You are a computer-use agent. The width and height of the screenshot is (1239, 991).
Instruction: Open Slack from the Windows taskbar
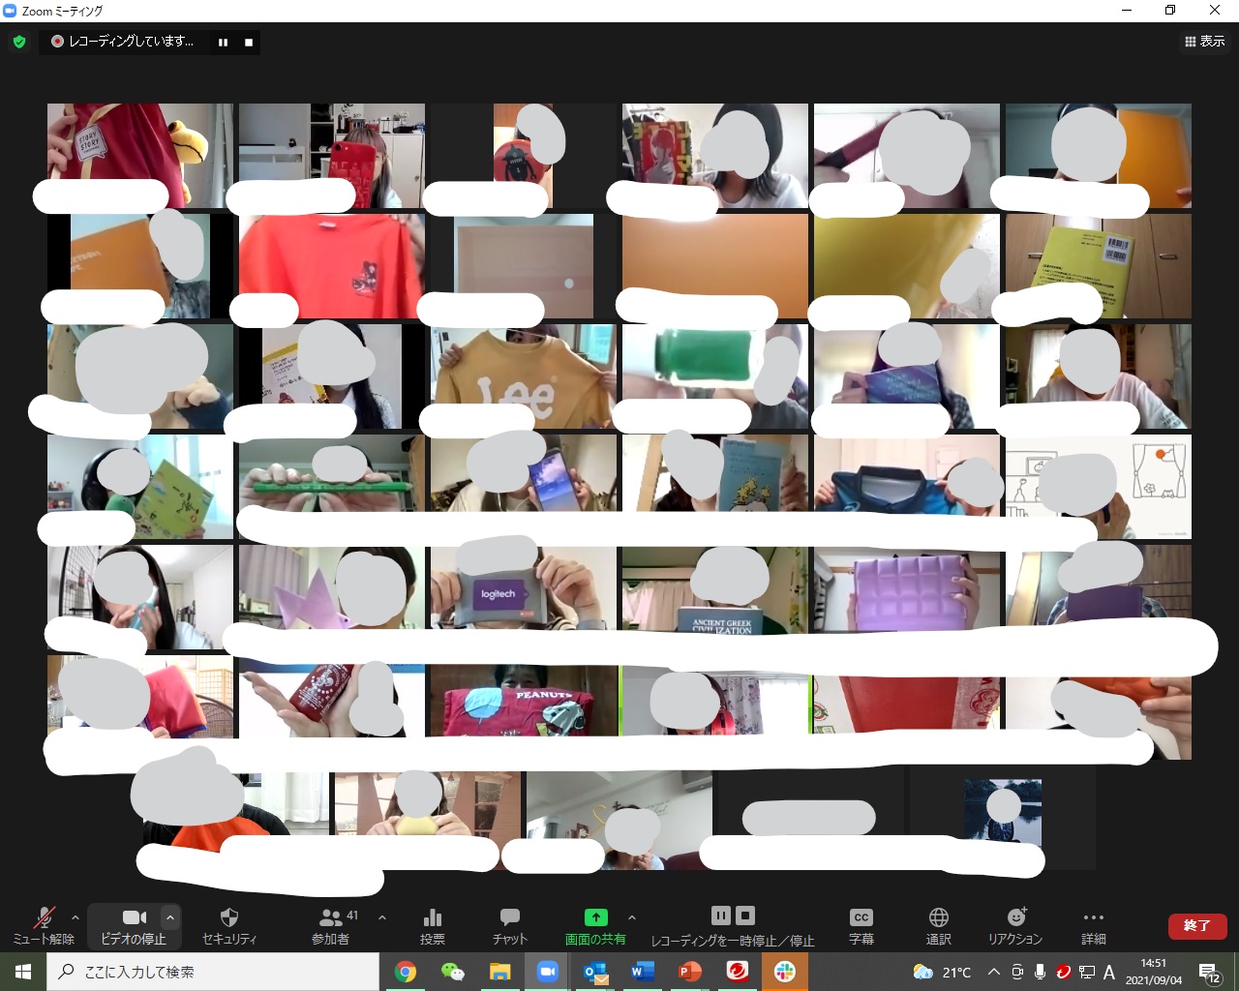point(784,972)
